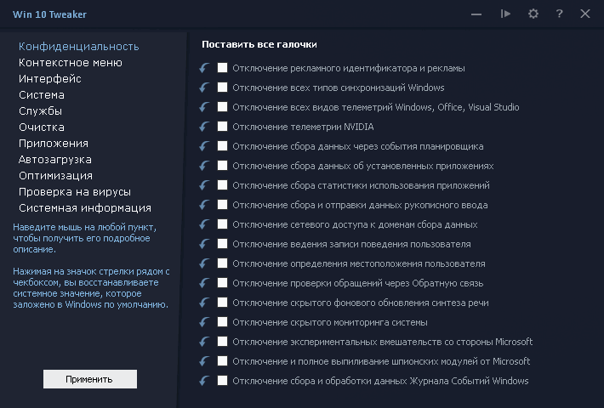Open the Контекстное меню section

click(x=70, y=62)
